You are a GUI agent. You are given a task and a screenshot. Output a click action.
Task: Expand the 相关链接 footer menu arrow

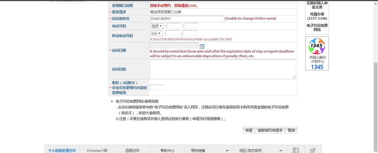coord(227,151)
